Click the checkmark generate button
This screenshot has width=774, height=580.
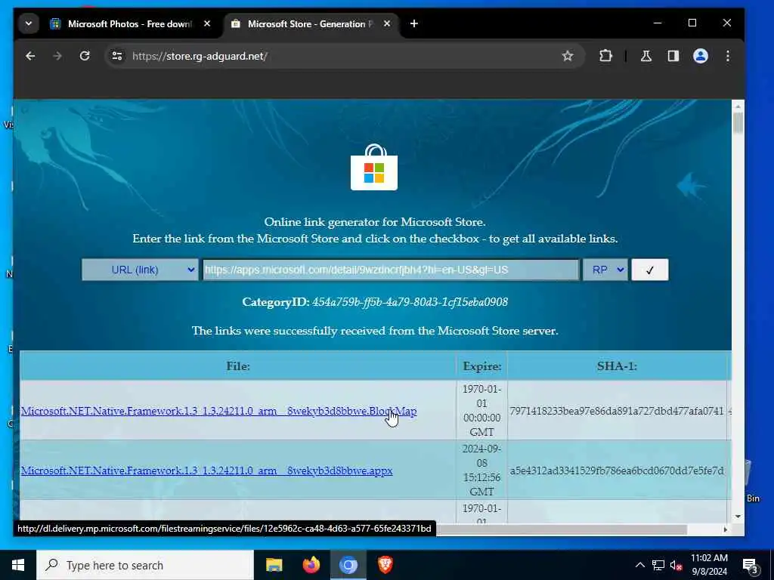pyautogui.click(x=649, y=270)
